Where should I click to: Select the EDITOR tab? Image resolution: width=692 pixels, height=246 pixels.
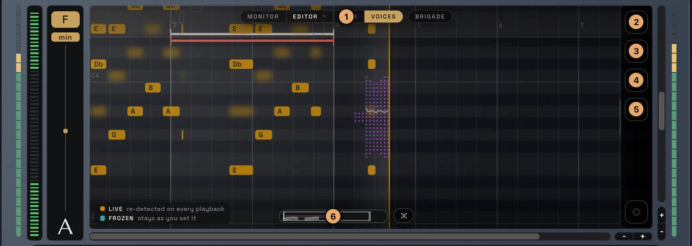[305, 17]
